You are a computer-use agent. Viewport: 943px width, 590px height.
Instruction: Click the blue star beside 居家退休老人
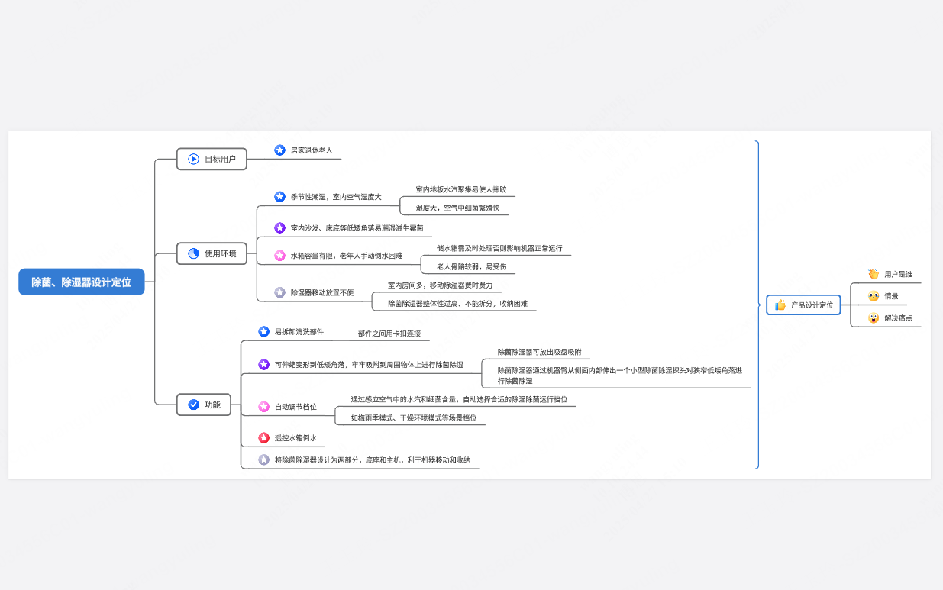point(280,150)
